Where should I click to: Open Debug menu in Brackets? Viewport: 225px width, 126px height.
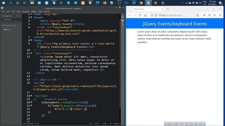(34, 12)
